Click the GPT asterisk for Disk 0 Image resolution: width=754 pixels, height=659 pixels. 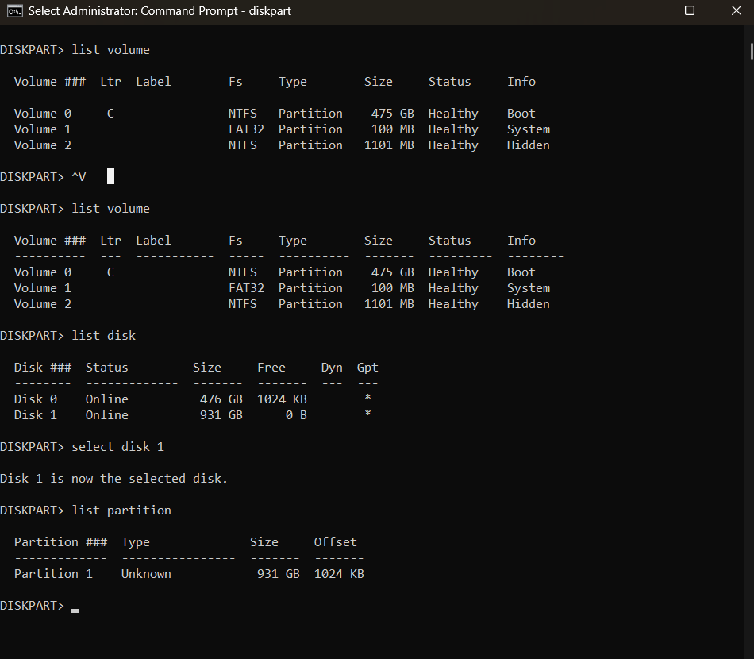click(x=367, y=399)
